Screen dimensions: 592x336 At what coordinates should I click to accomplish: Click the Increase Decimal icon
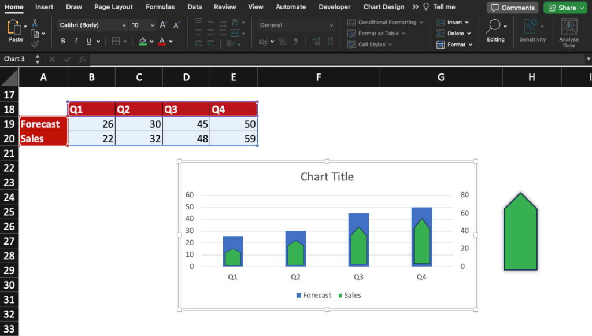pyautogui.click(x=316, y=42)
